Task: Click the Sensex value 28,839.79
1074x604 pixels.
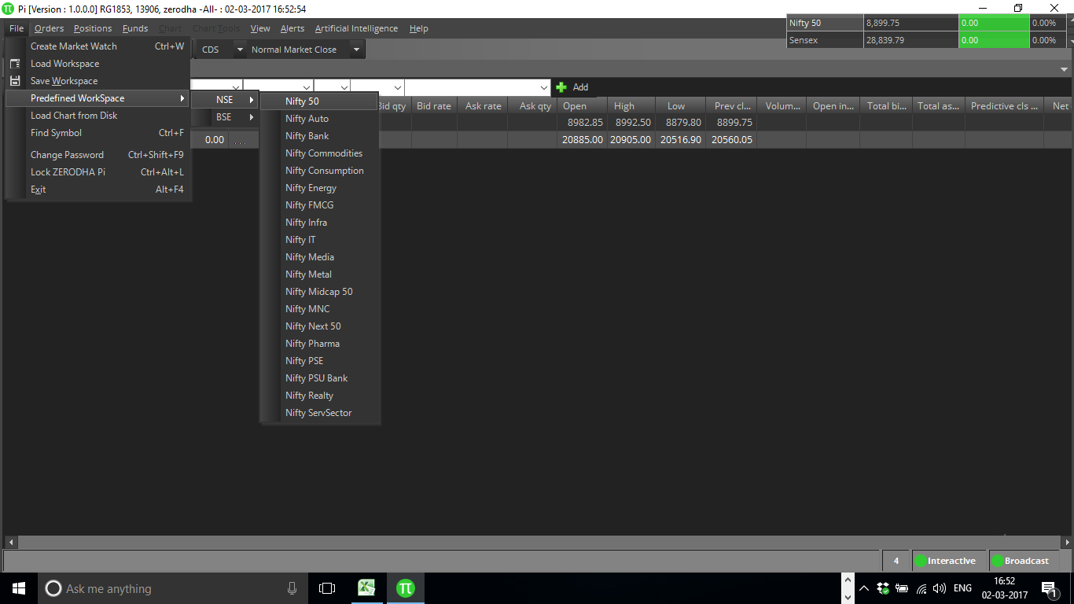Action: coord(910,40)
